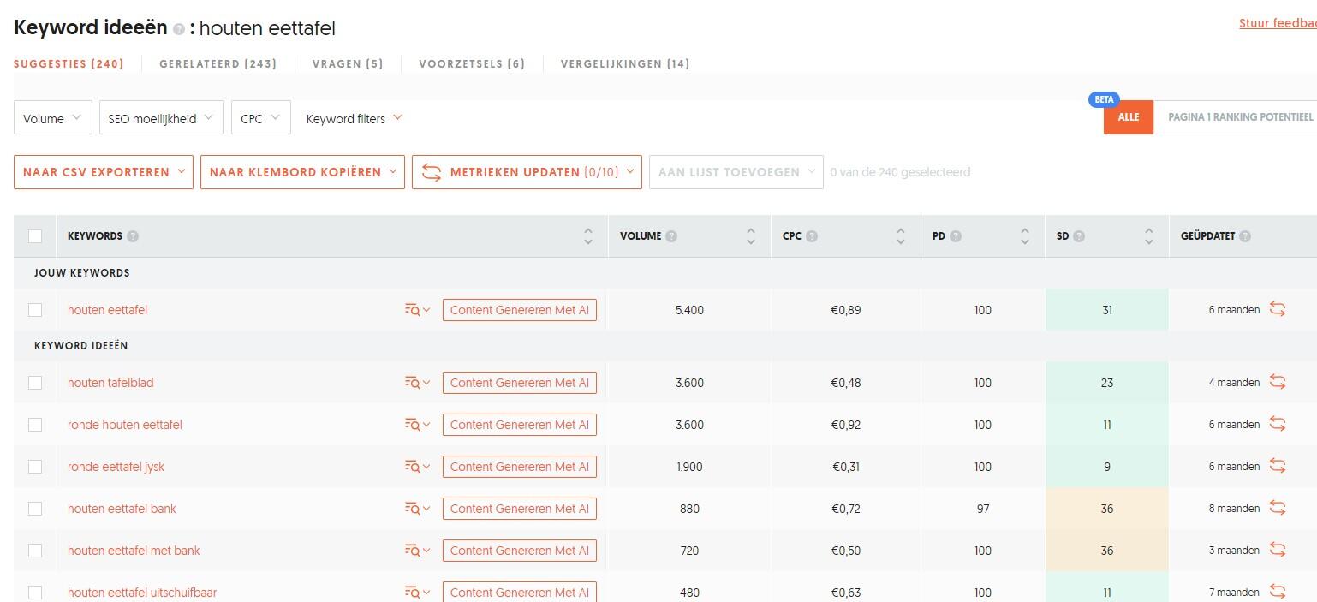The image size is (1317, 602).
Task: Expand the Keyword filters dropdown
Action: coord(355,119)
